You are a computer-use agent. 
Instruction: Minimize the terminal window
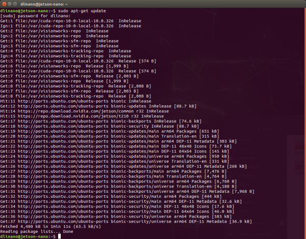coord(9,4)
